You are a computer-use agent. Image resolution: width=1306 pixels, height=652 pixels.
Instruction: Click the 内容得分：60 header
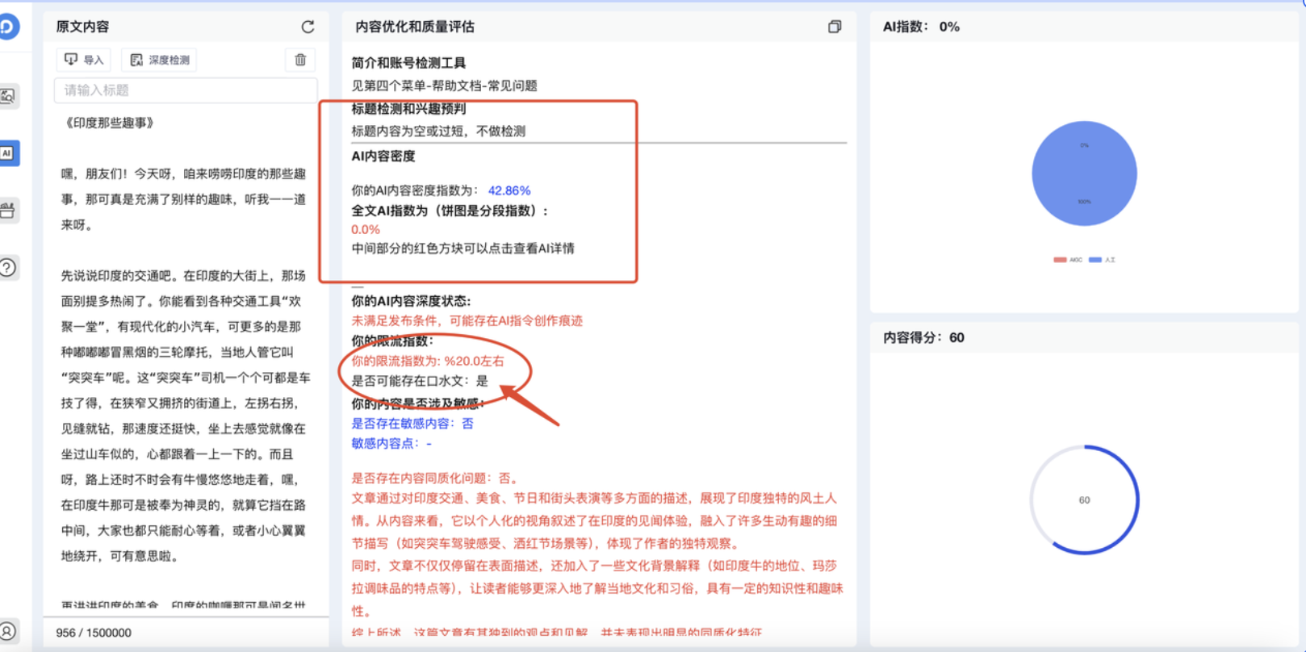[x=923, y=337]
